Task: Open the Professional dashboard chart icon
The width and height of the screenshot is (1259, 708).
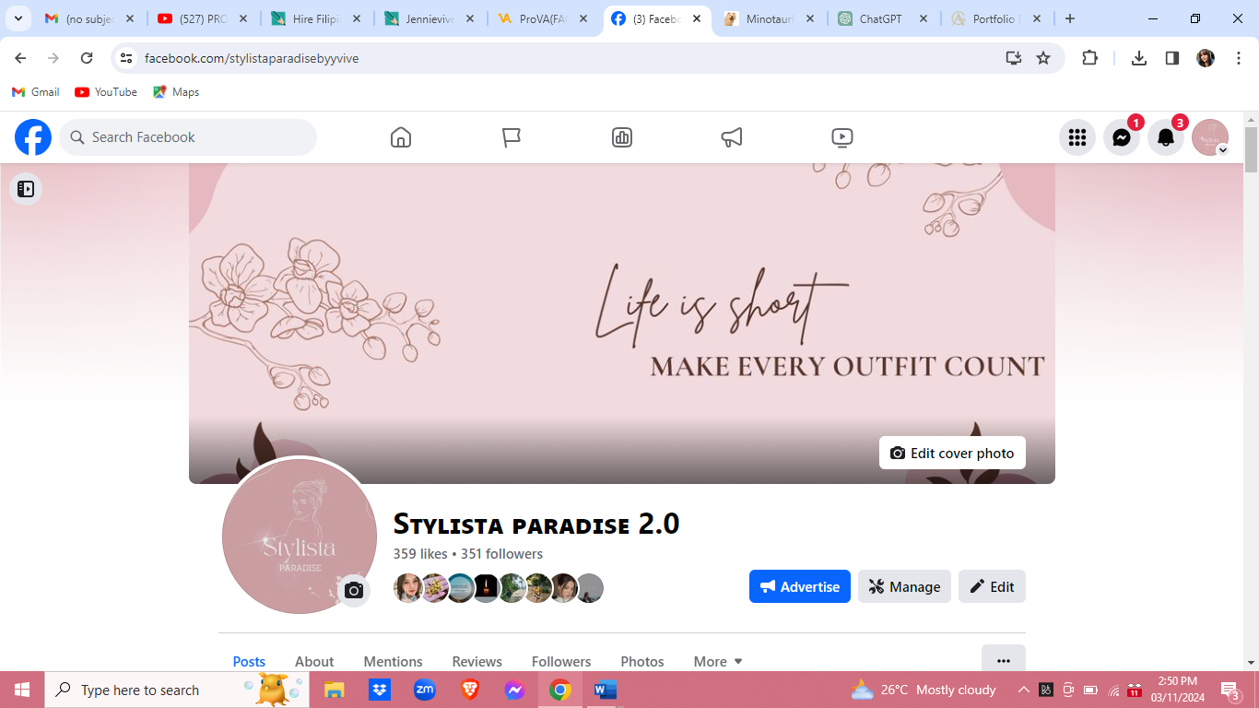Action: (x=622, y=137)
